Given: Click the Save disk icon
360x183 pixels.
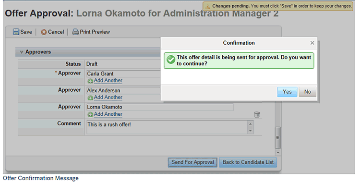Looking at the screenshot, I should 16,32.
